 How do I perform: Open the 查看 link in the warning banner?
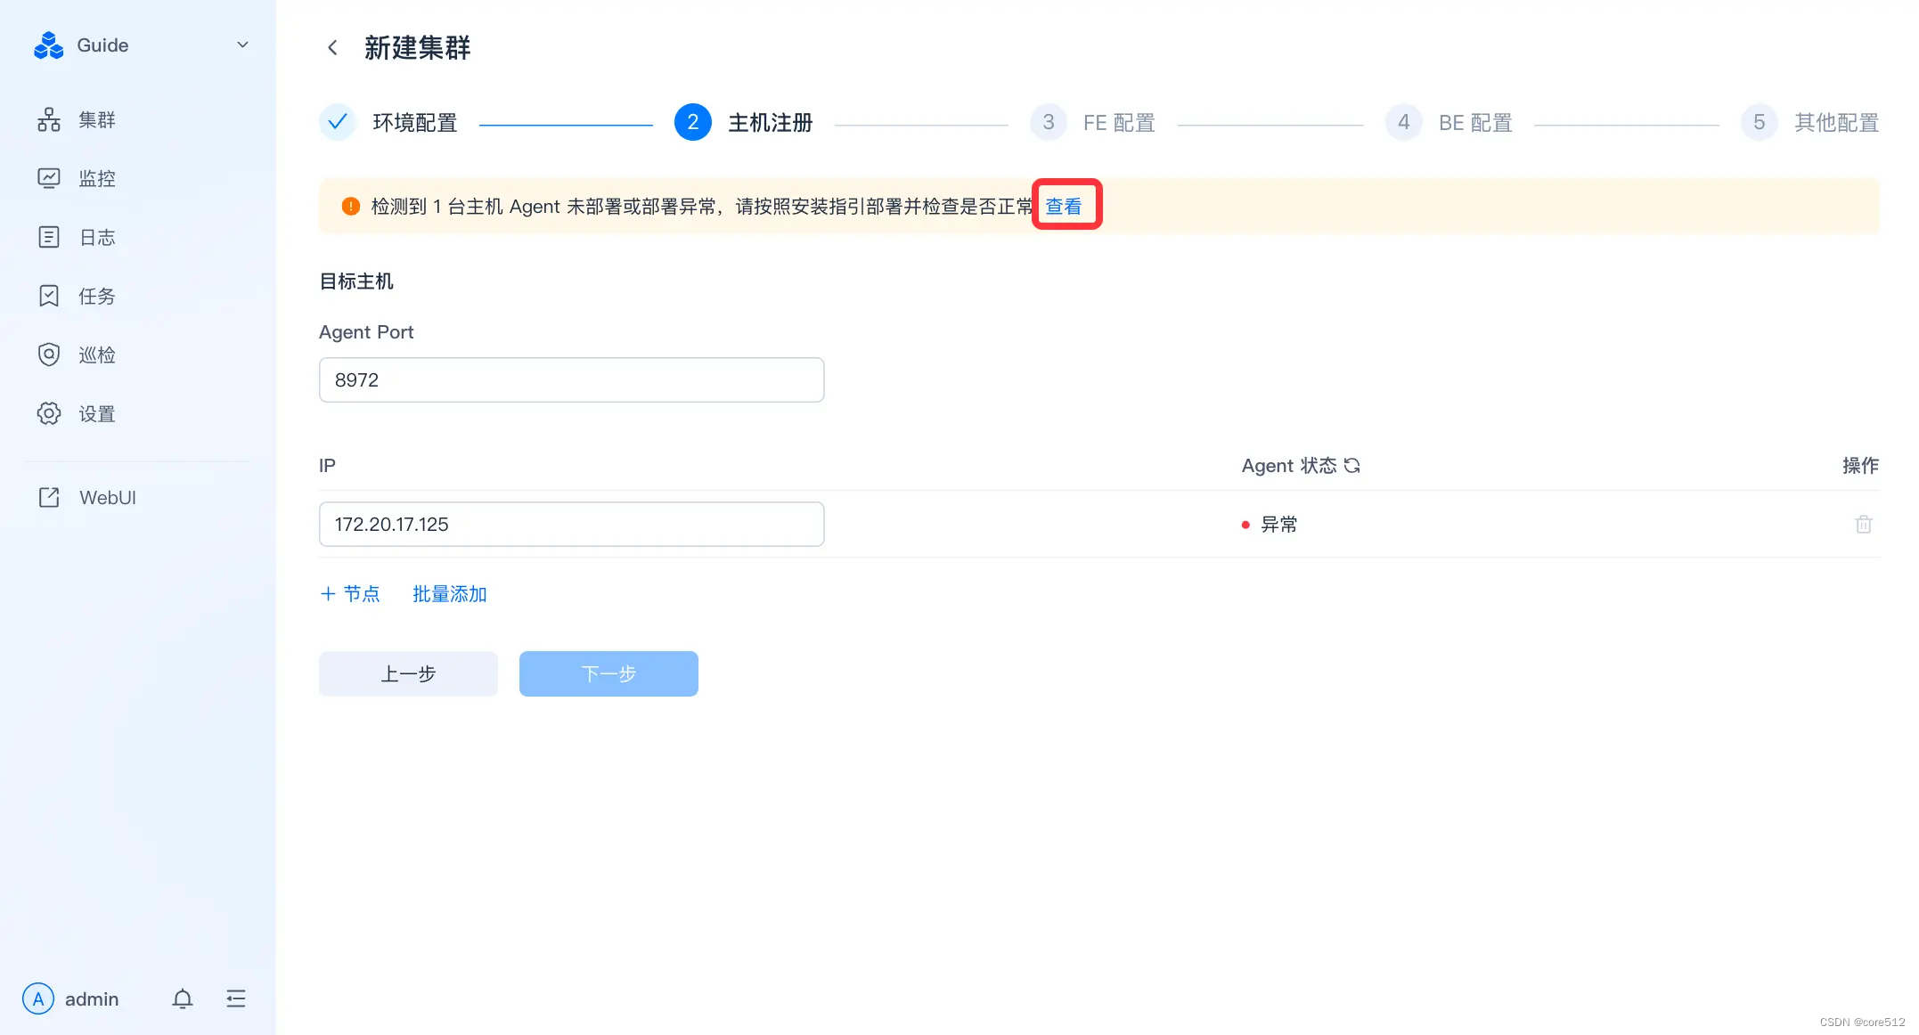(x=1066, y=206)
